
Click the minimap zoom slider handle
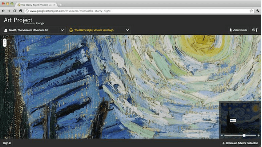[x=244, y=136]
